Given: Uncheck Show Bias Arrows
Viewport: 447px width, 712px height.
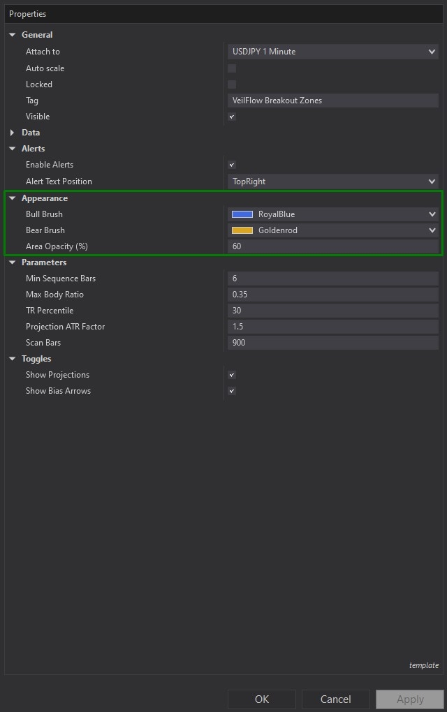Looking at the screenshot, I should click(231, 391).
